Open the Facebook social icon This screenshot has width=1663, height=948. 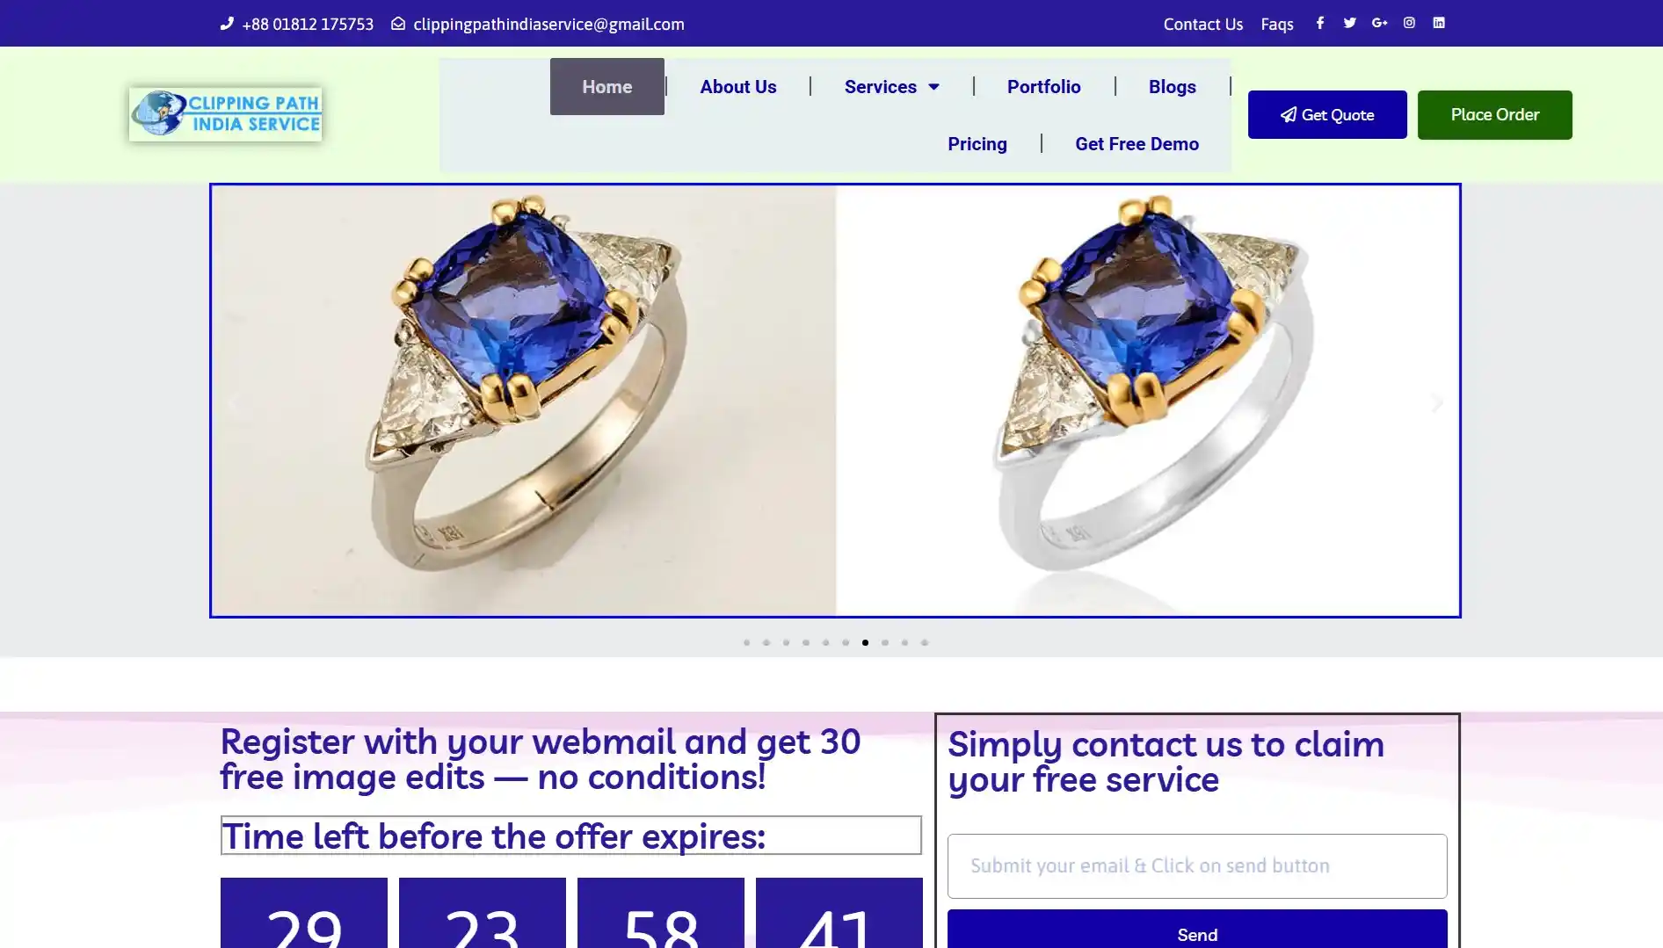(1319, 23)
